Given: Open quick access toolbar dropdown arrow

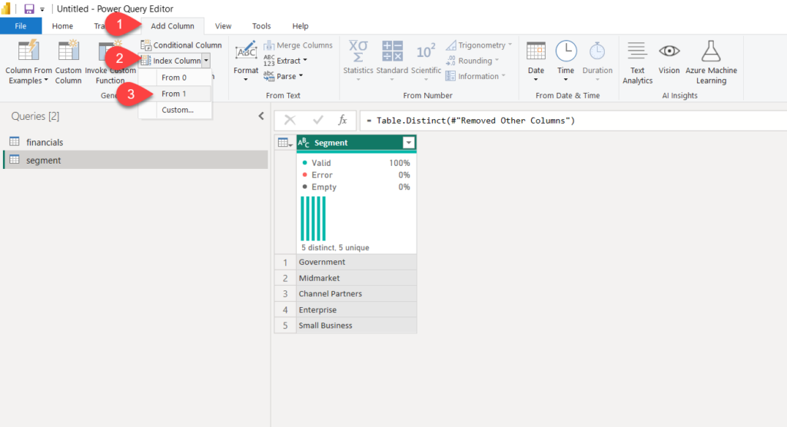Looking at the screenshot, I should point(42,9).
